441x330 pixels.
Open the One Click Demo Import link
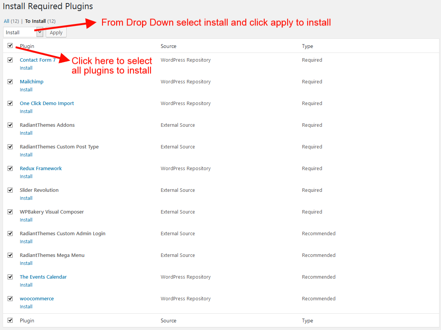47,104
